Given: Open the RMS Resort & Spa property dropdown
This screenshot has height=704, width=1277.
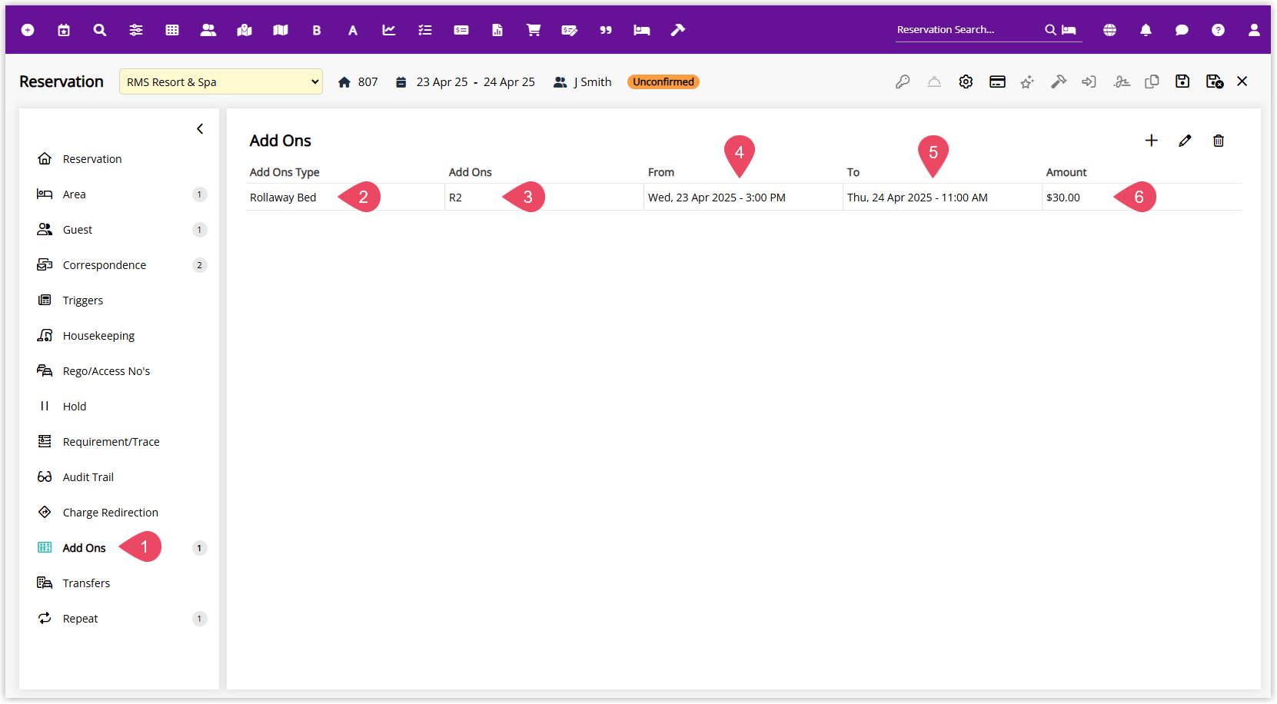Looking at the screenshot, I should pyautogui.click(x=221, y=81).
